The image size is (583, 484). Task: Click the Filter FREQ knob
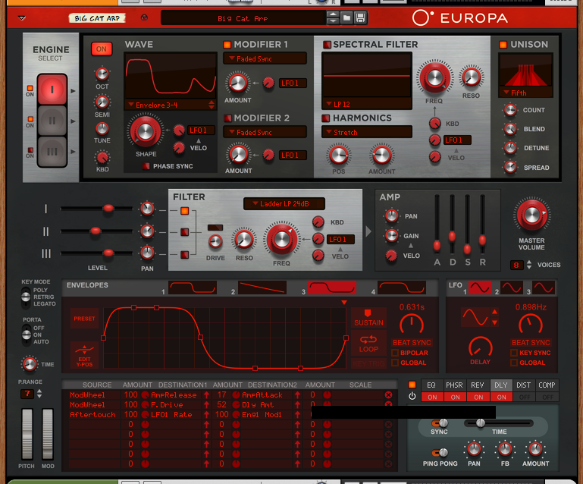point(281,240)
